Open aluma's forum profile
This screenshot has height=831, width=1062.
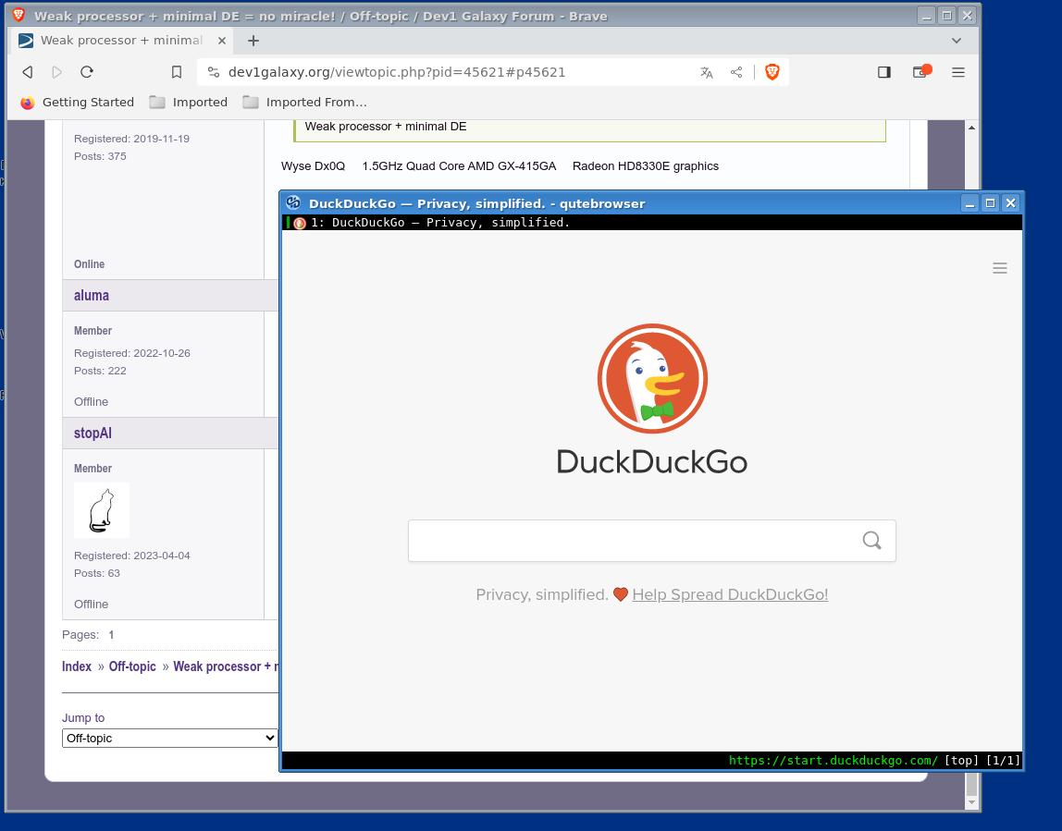(x=92, y=295)
